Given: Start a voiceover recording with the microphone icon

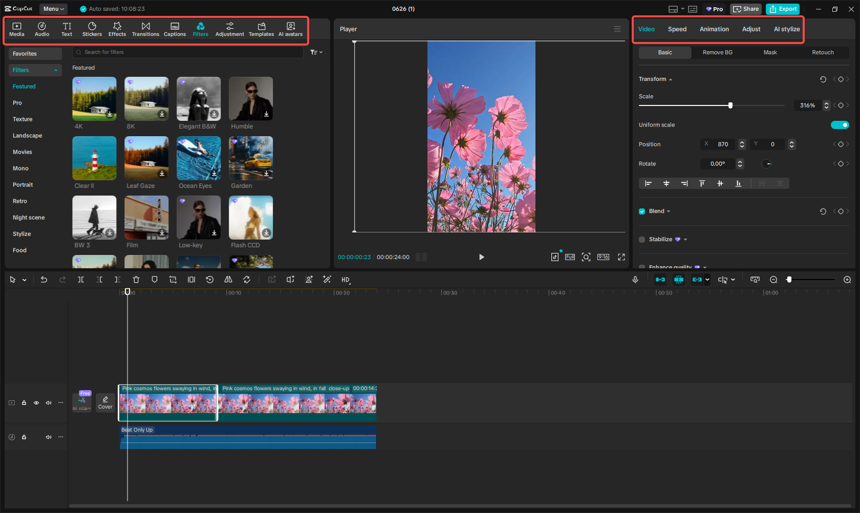Looking at the screenshot, I should pos(635,280).
